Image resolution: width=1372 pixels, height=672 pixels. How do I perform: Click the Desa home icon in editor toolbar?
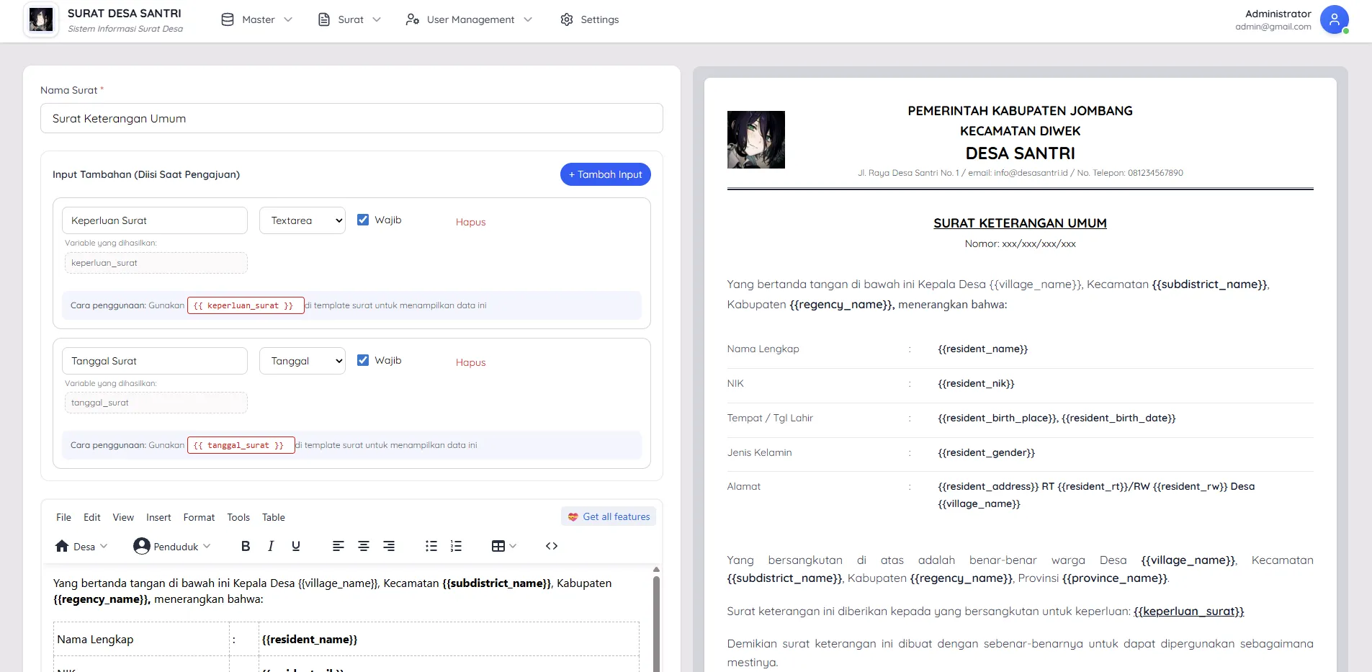click(x=62, y=546)
